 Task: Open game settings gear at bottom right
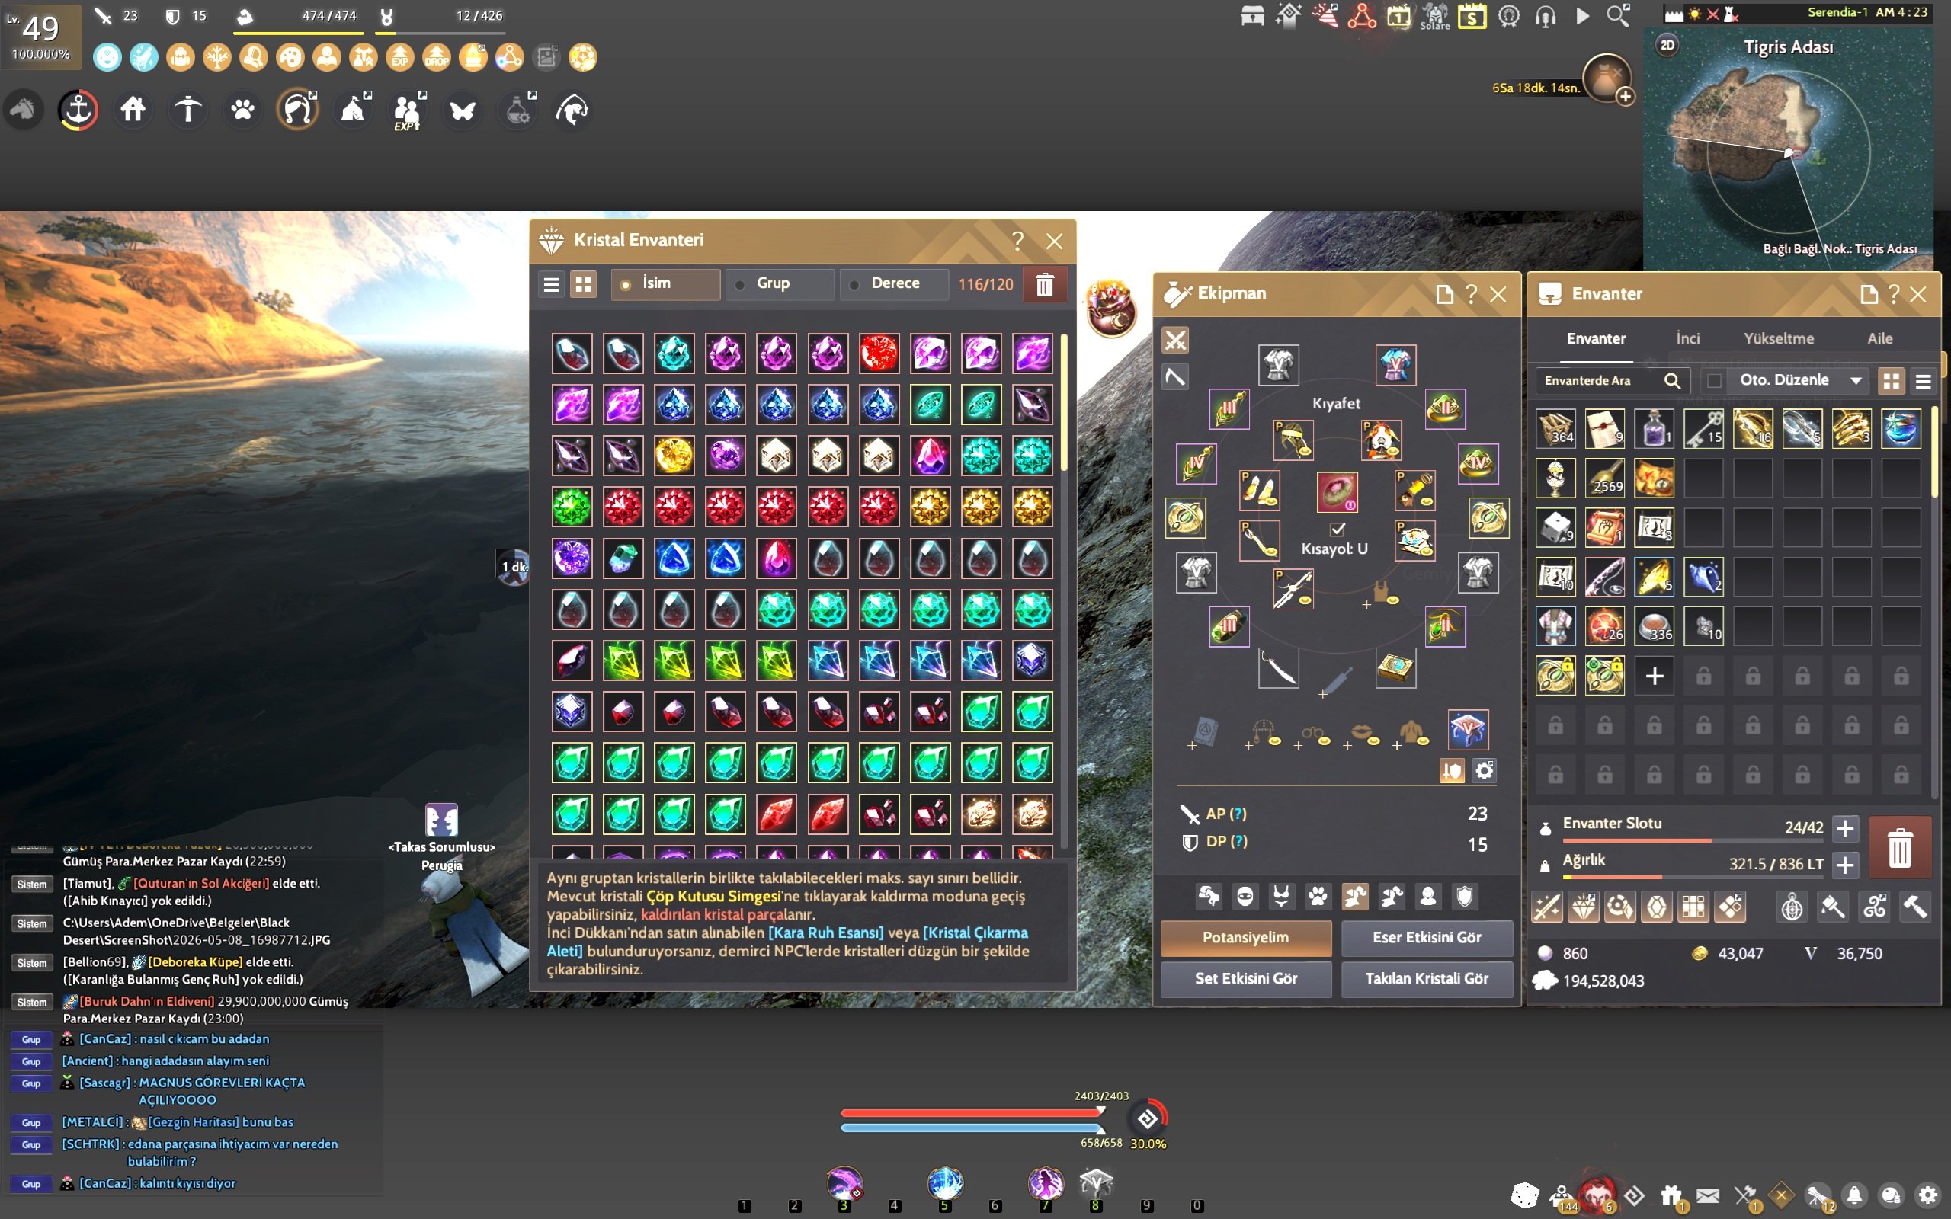[1927, 1195]
